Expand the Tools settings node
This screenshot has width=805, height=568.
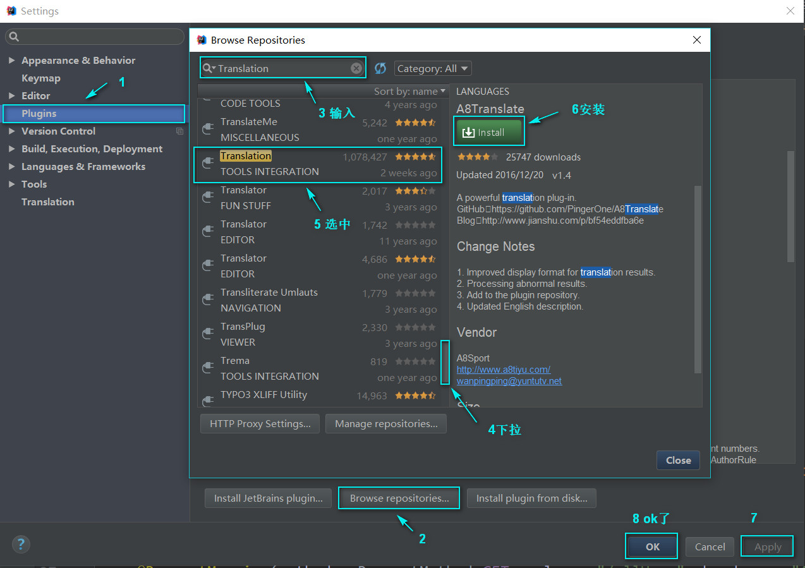tap(11, 184)
